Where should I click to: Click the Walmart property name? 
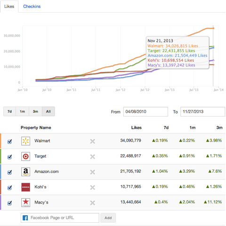tap(42, 141)
